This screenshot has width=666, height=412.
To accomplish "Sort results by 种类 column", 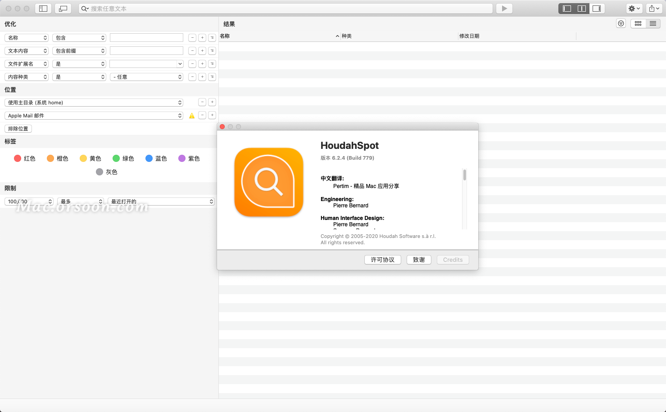I will point(399,36).
